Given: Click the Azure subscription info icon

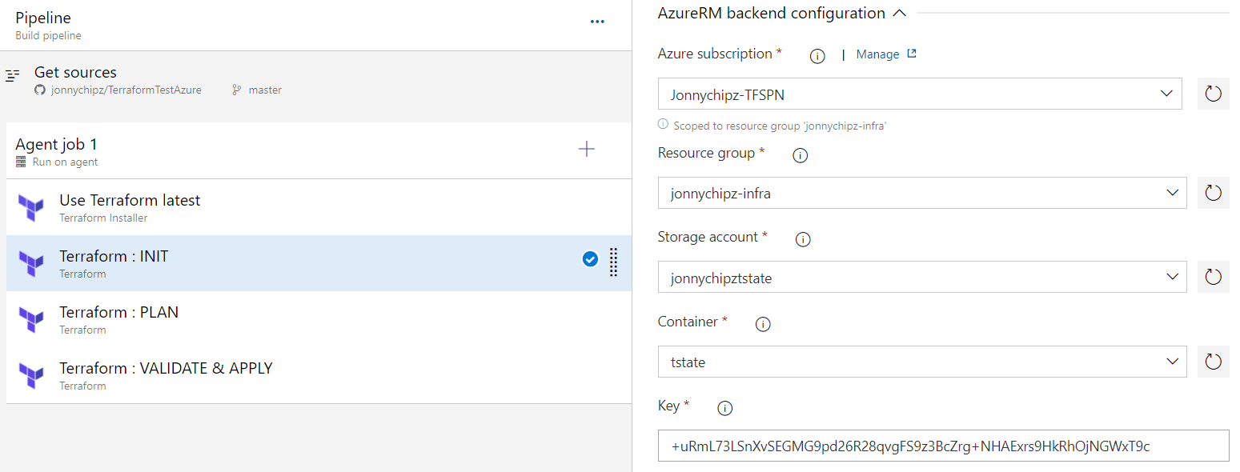Looking at the screenshot, I should click(817, 56).
